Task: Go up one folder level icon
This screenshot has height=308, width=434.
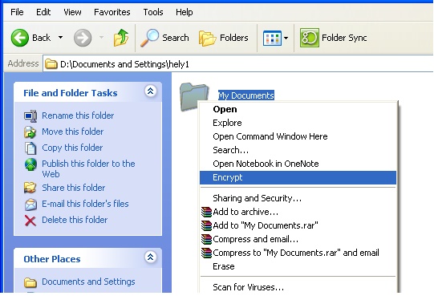Action: point(121,38)
